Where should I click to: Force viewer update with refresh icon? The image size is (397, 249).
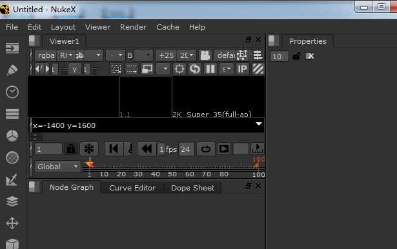coord(195,69)
